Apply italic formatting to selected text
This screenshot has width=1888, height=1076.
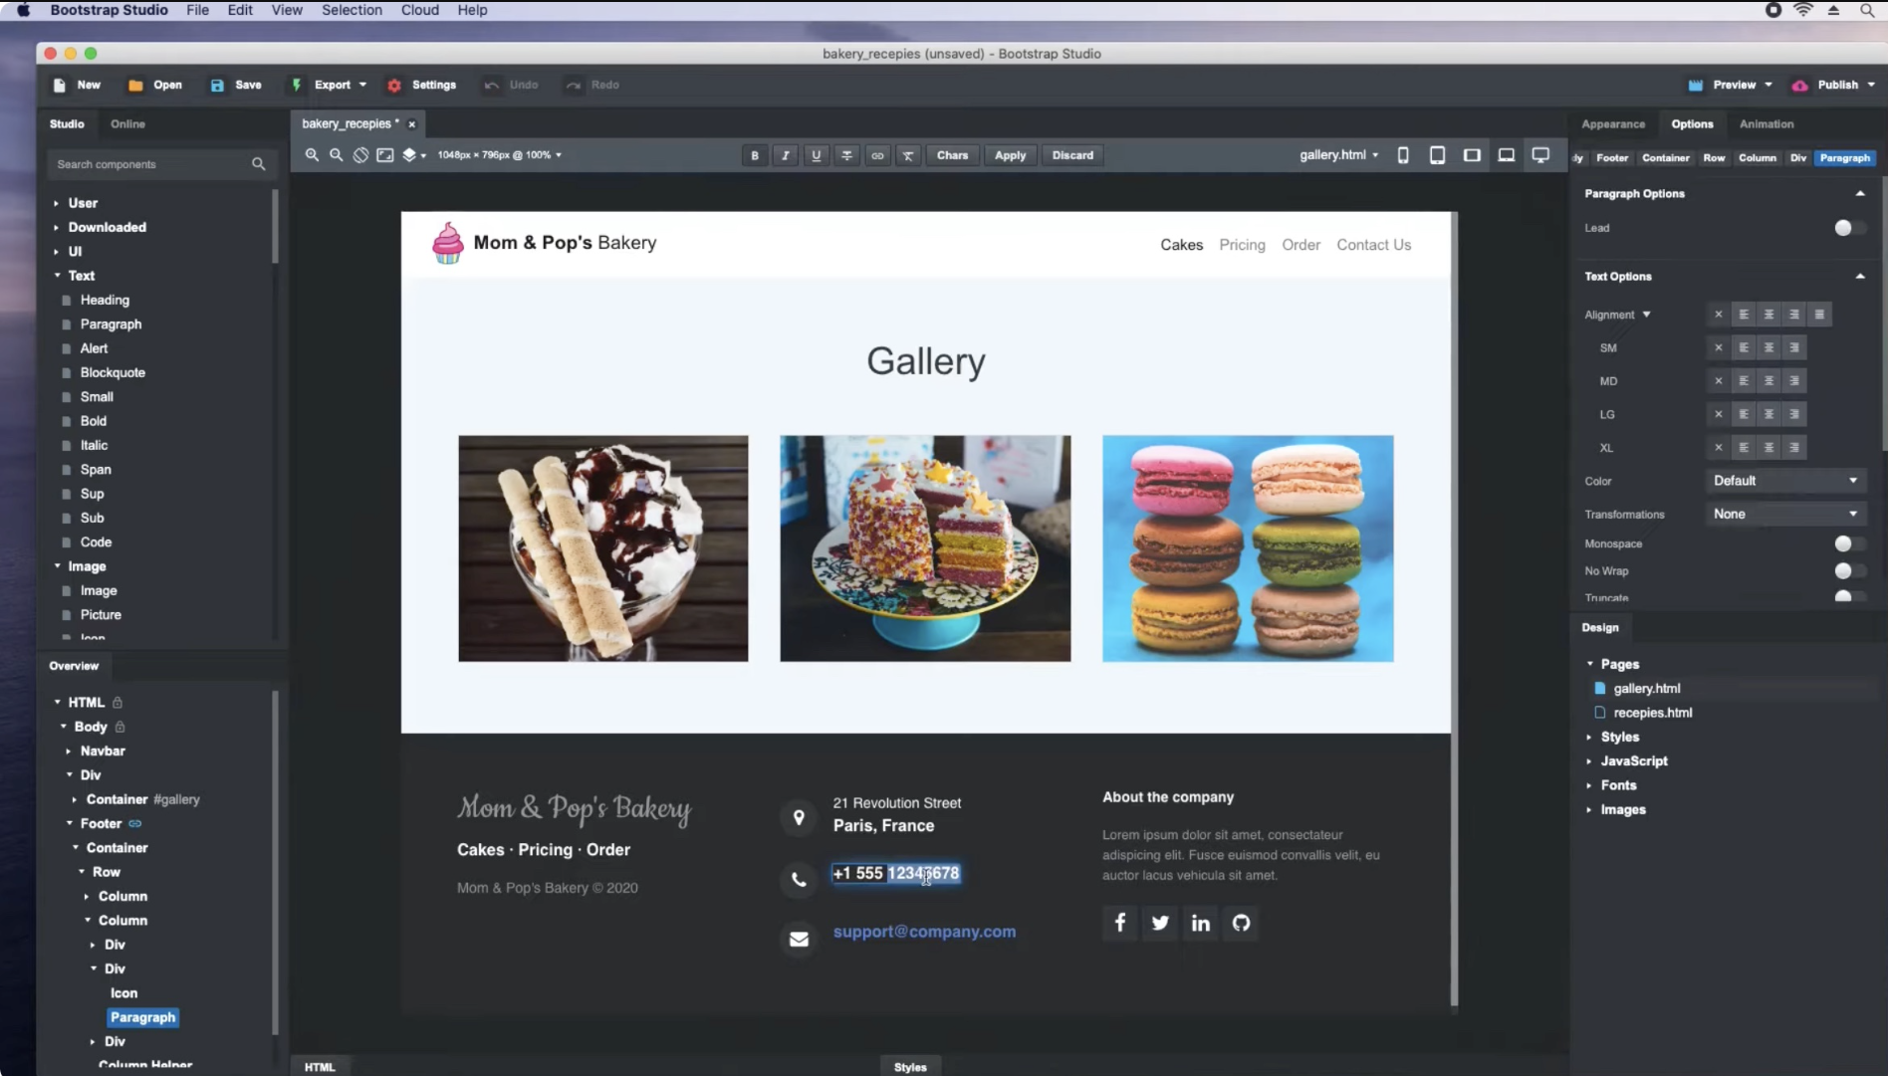786,155
